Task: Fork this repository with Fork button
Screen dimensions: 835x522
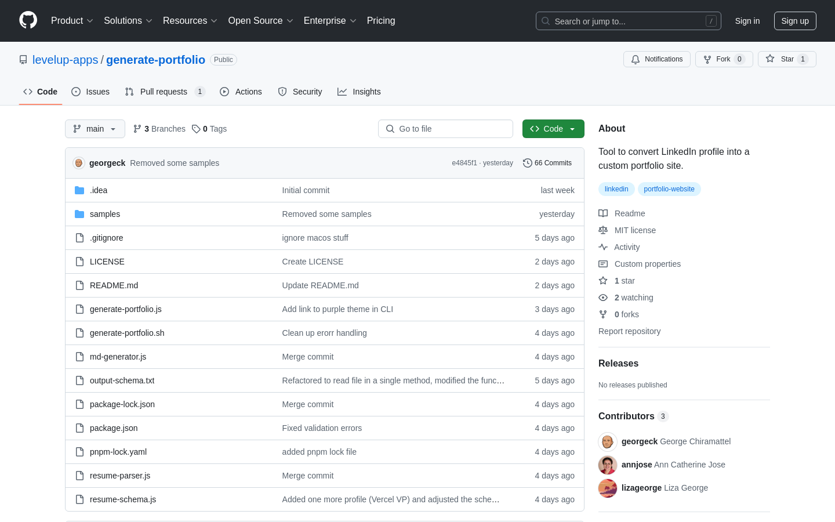Action: (724, 59)
